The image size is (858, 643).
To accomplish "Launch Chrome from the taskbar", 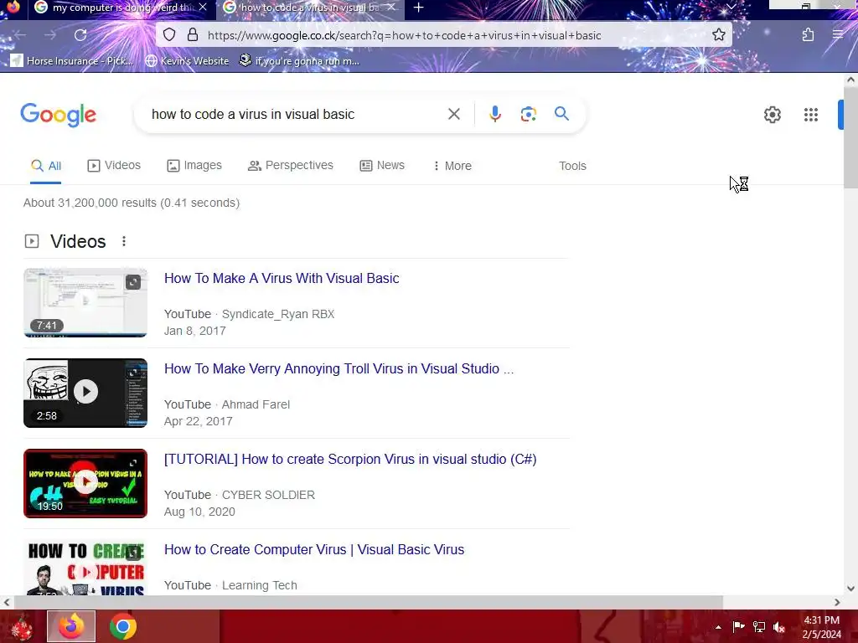I will pos(122,626).
